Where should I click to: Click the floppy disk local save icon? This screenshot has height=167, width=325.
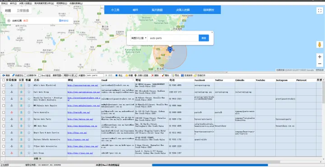(x=182, y=75)
